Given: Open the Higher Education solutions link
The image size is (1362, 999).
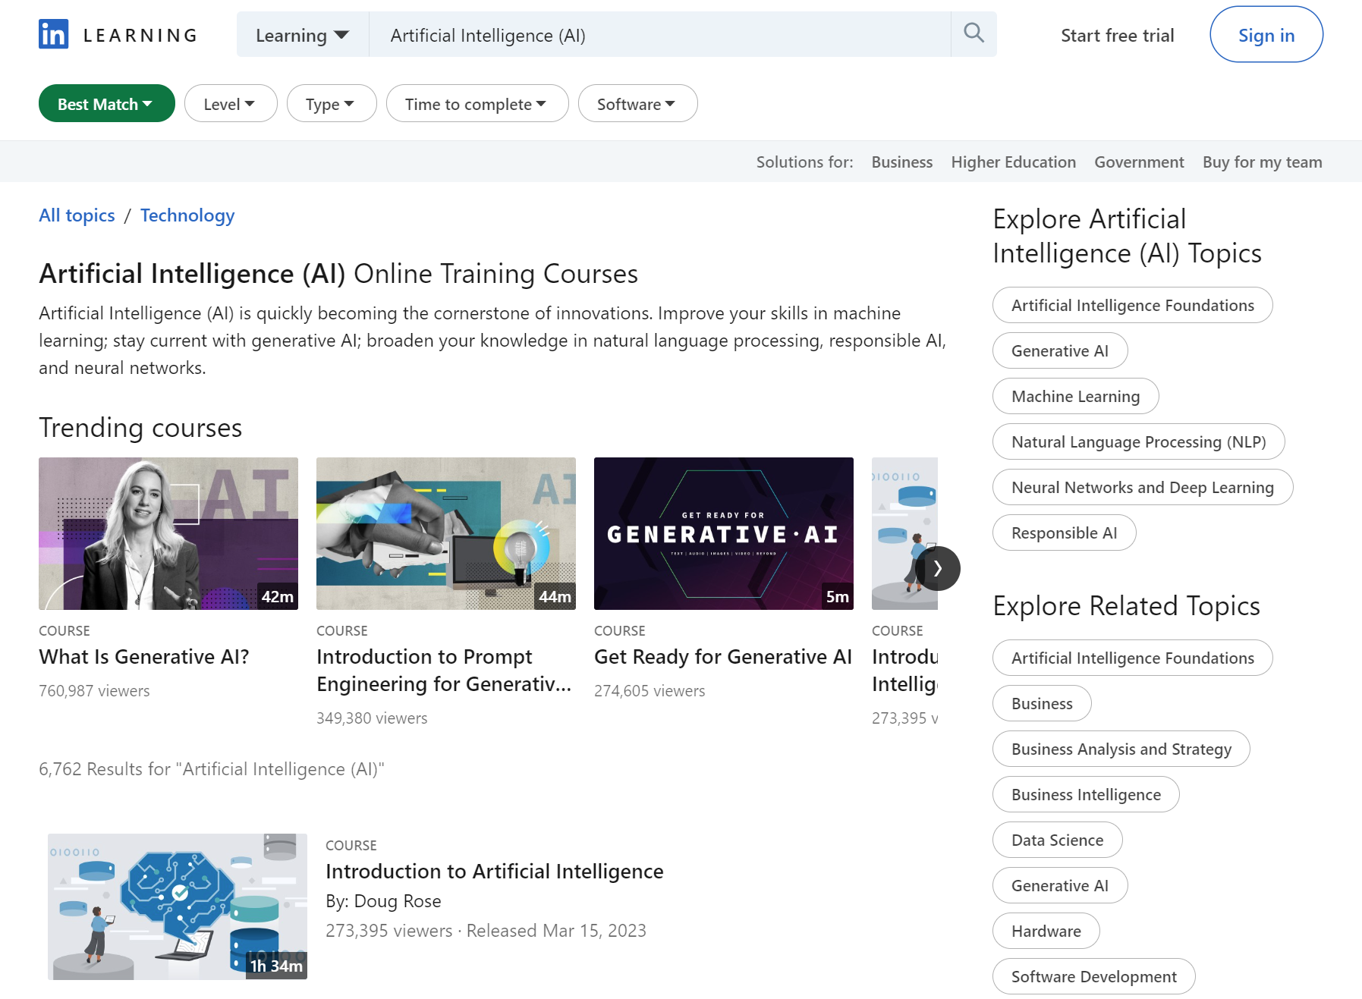Looking at the screenshot, I should tap(1013, 162).
